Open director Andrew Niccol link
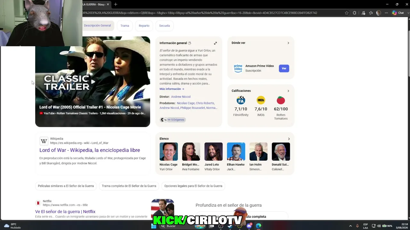This screenshot has width=410, height=230. coord(181,97)
